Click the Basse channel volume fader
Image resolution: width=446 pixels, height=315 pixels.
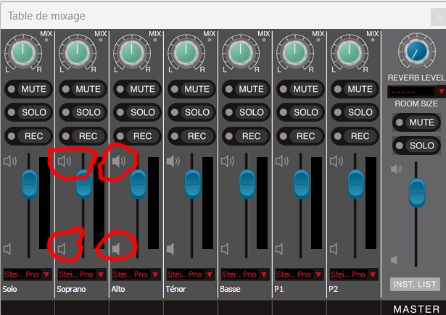pyautogui.click(x=247, y=183)
